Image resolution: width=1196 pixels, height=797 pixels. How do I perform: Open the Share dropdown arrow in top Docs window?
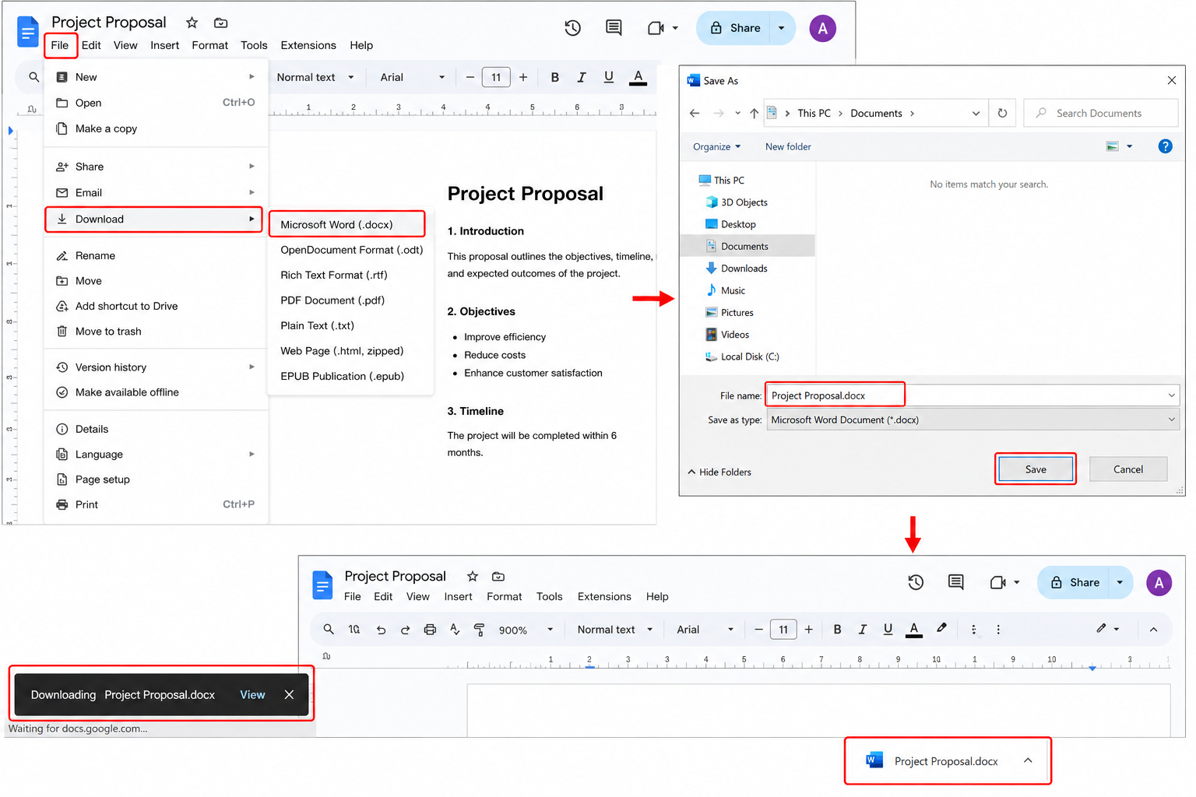tap(782, 28)
